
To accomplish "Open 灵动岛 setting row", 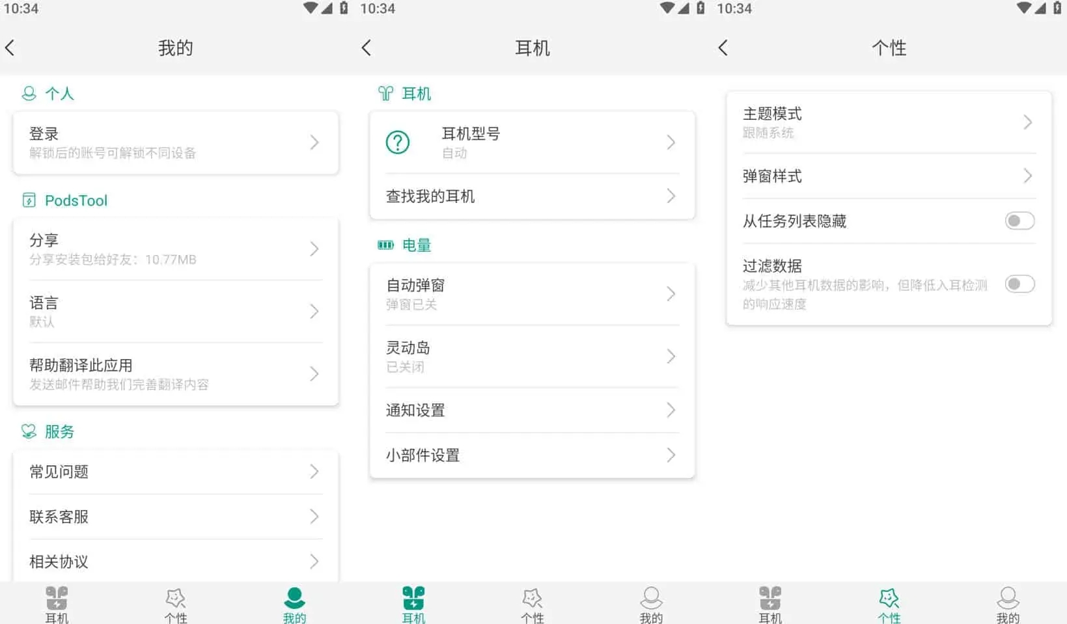I will pyautogui.click(x=531, y=357).
